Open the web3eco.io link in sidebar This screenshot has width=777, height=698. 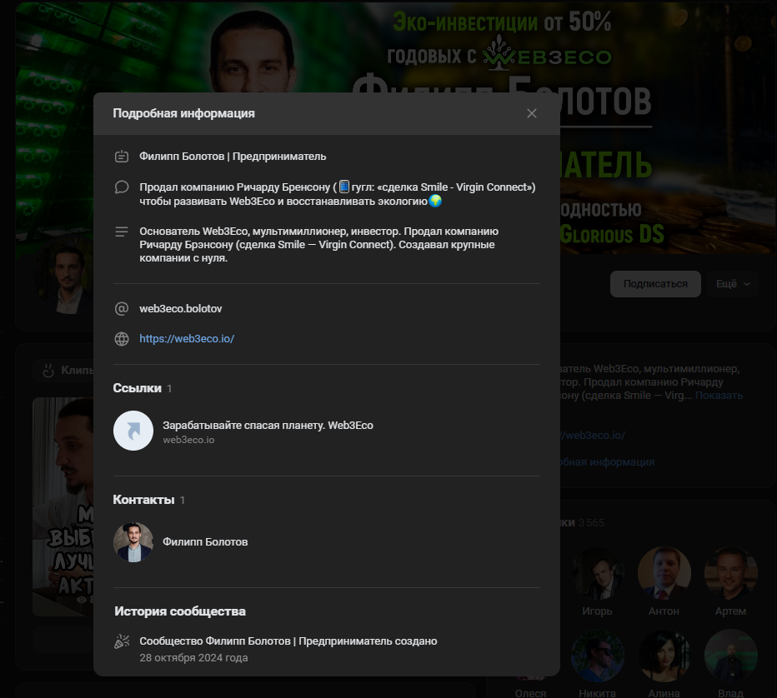pyautogui.click(x=593, y=435)
